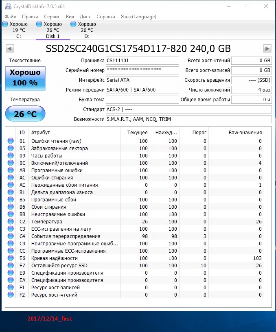Click status orb for C3 ECC-исправления на лету

click(11, 229)
